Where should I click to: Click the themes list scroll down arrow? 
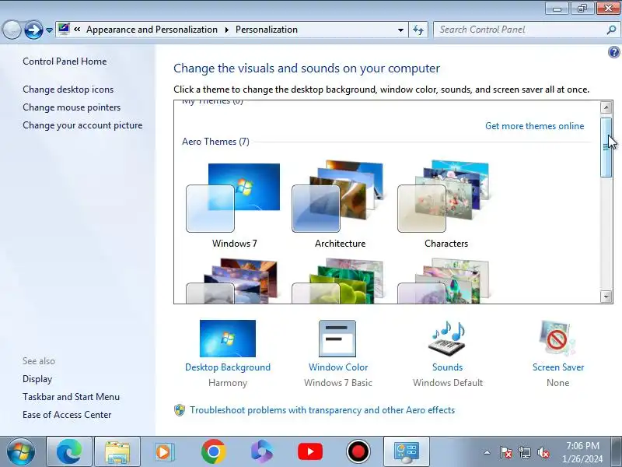[606, 297]
